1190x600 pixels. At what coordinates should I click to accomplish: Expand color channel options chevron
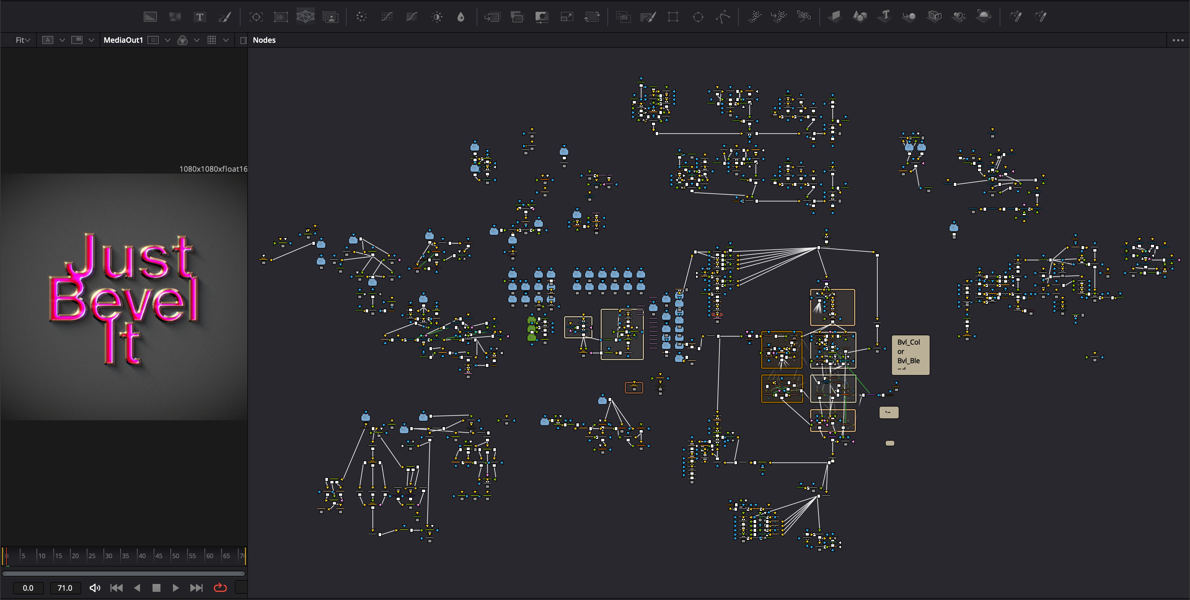(196, 40)
